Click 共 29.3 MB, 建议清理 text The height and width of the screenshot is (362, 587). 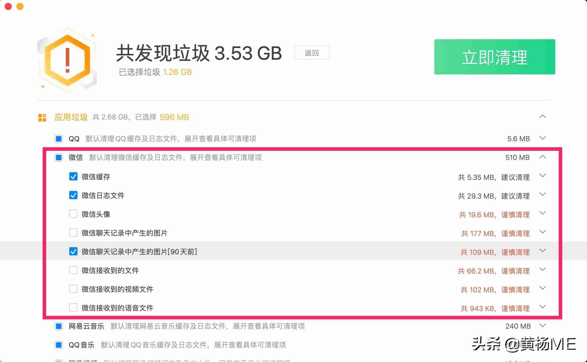tap(494, 196)
